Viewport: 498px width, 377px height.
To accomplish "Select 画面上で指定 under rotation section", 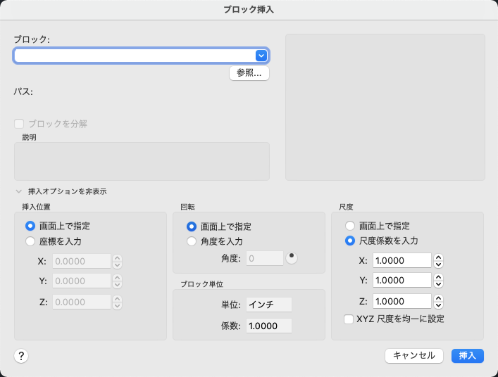I will (x=192, y=226).
